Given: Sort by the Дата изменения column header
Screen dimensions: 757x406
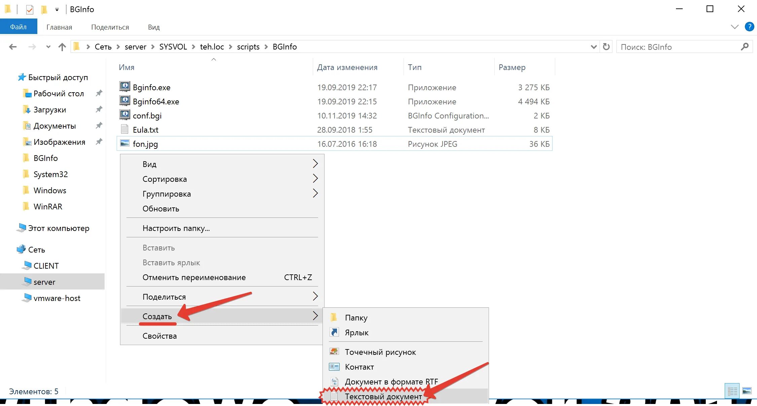Looking at the screenshot, I should pos(347,67).
